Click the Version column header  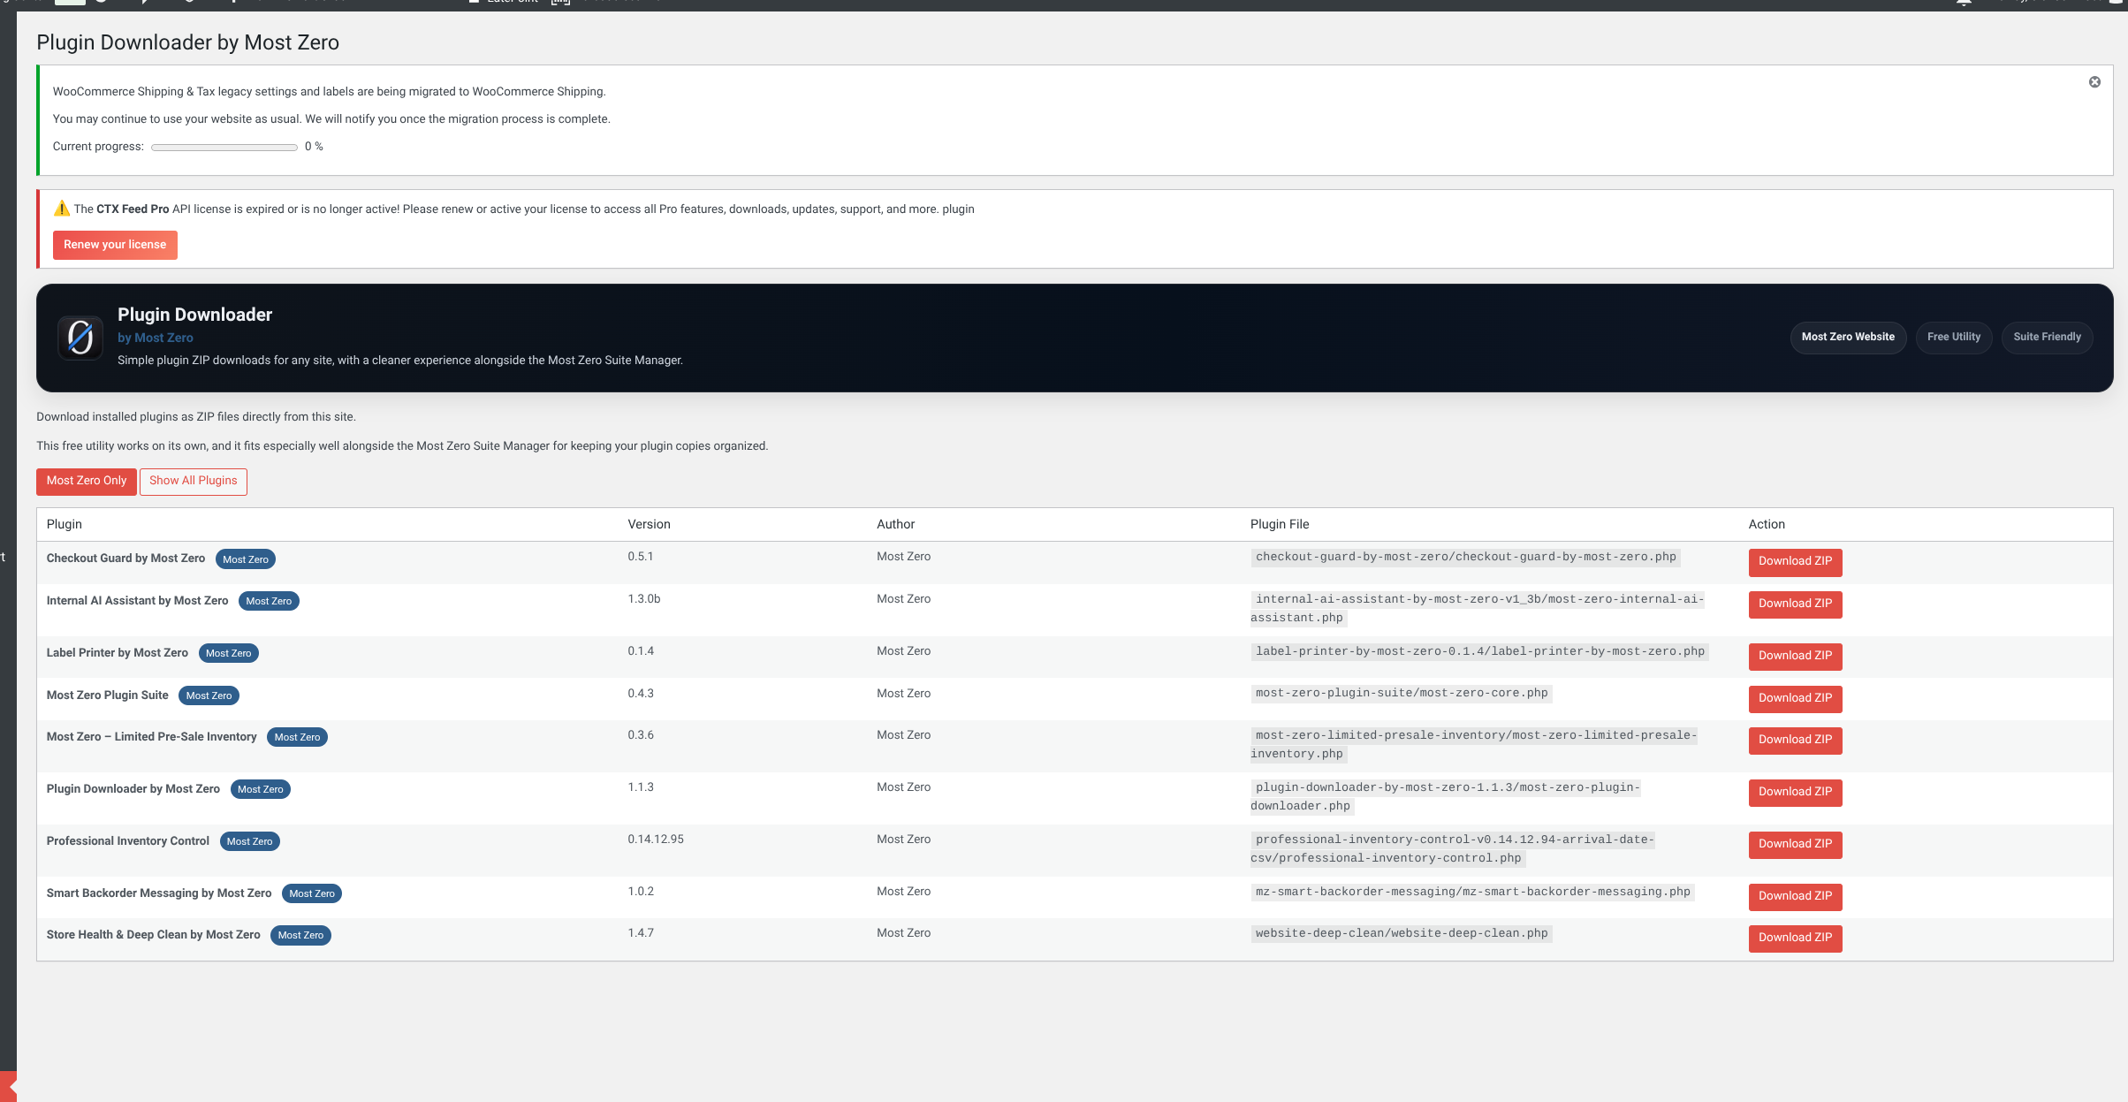pyautogui.click(x=649, y=524)
